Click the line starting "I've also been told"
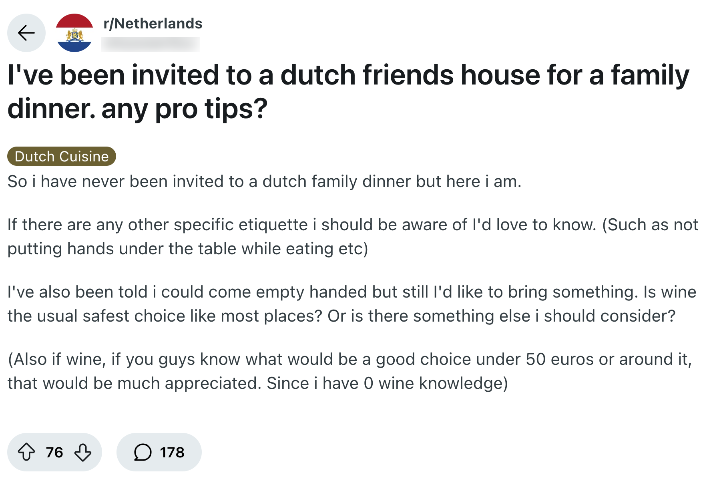 coord(351,292)
